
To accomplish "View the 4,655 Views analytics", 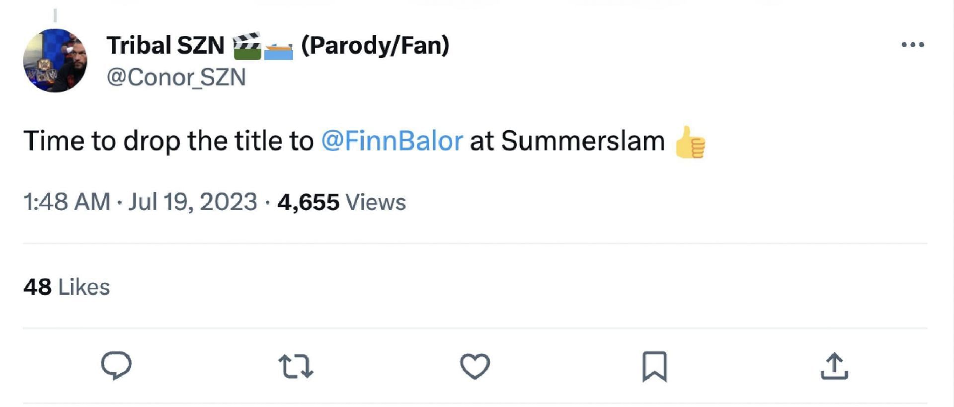I will 341,202.
